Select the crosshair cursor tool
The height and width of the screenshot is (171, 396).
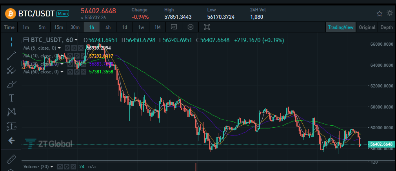(x=11, y=41)
